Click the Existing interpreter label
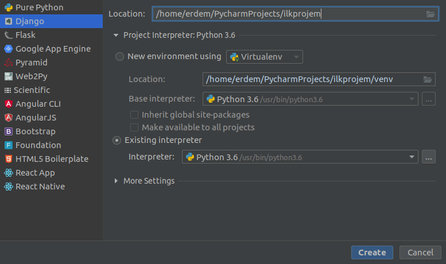 (x=163, y=140)
